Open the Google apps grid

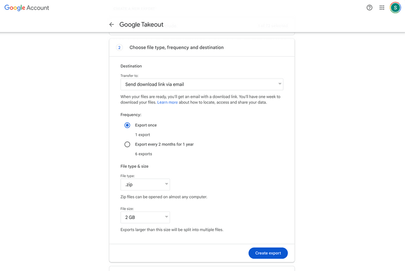[382, 8]
